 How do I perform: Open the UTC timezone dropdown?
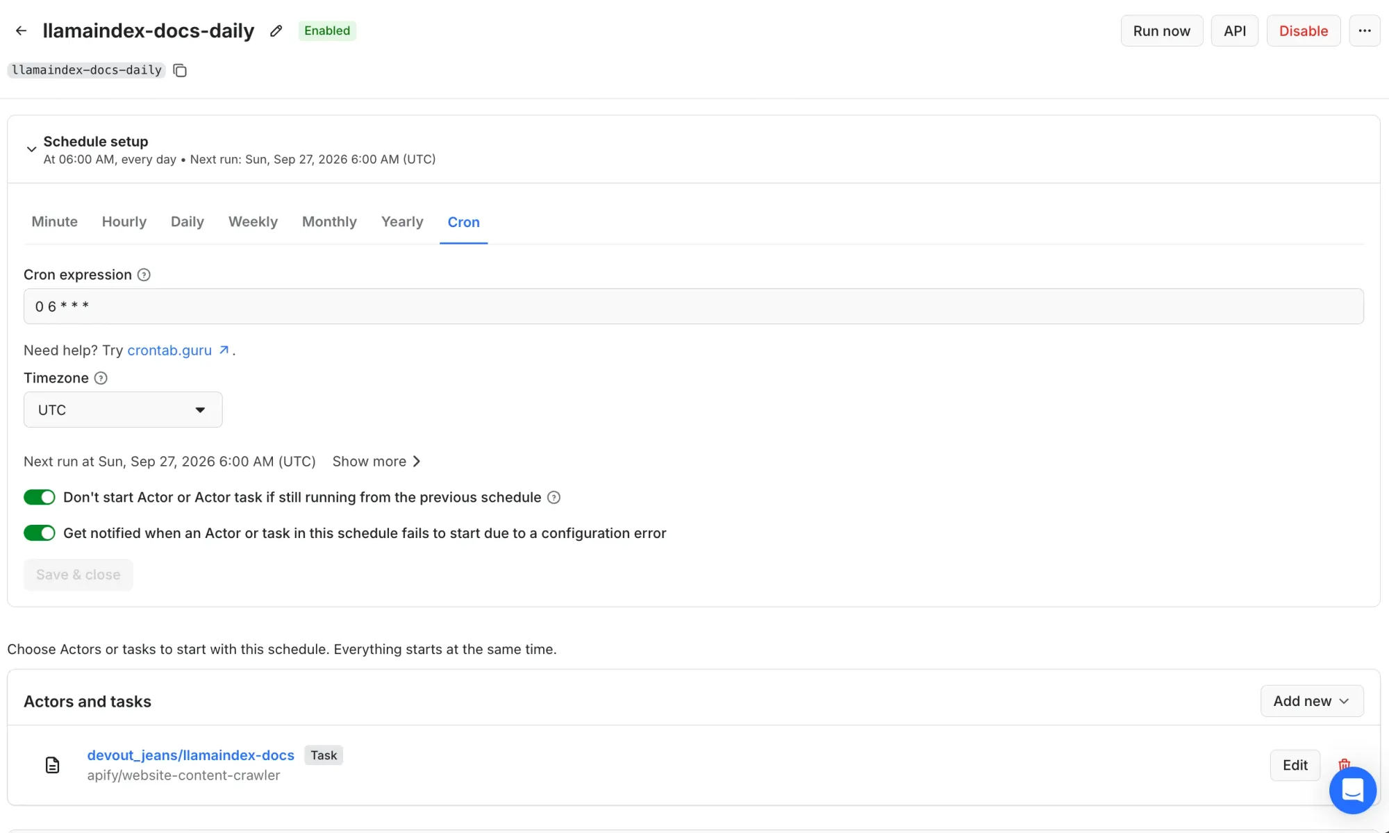tap(123, 410)
